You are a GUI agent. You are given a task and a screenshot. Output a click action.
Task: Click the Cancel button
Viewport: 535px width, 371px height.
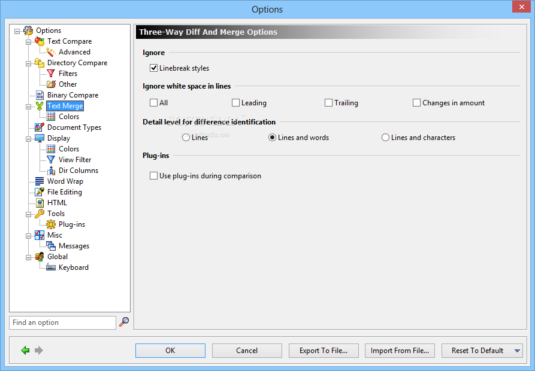coord(247,351)
